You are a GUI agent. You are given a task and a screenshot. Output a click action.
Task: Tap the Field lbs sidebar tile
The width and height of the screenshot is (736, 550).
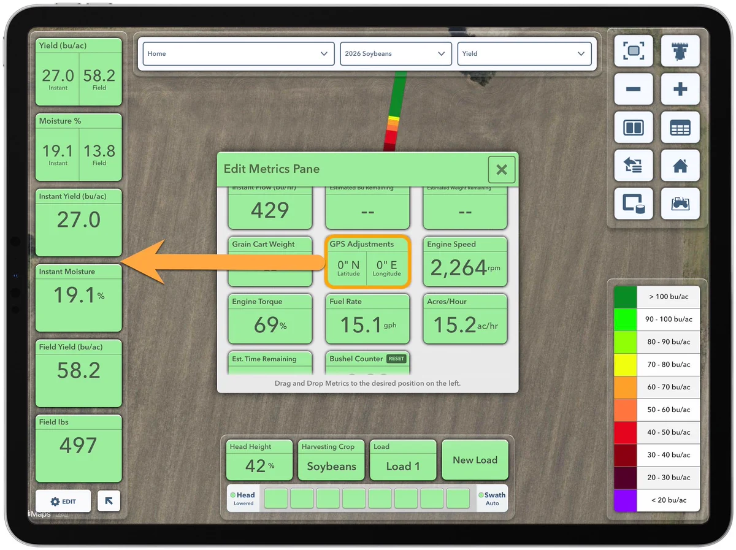click(x=79, y=448)
